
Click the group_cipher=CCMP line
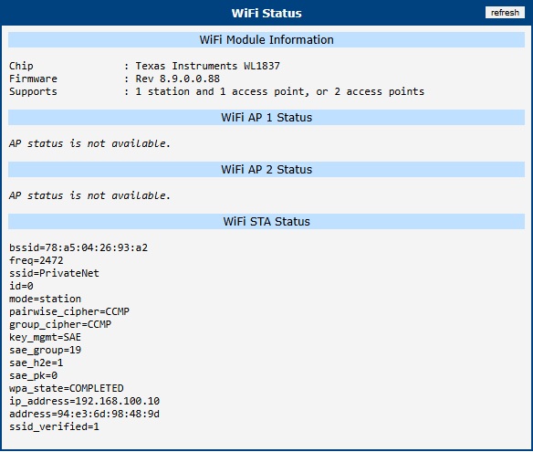[60, 324]
